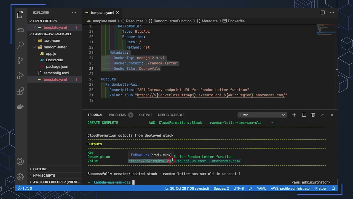353x199 pixels.
Task: Click the EXPLORER sidebar title
Action: click(x=41, y=13)
